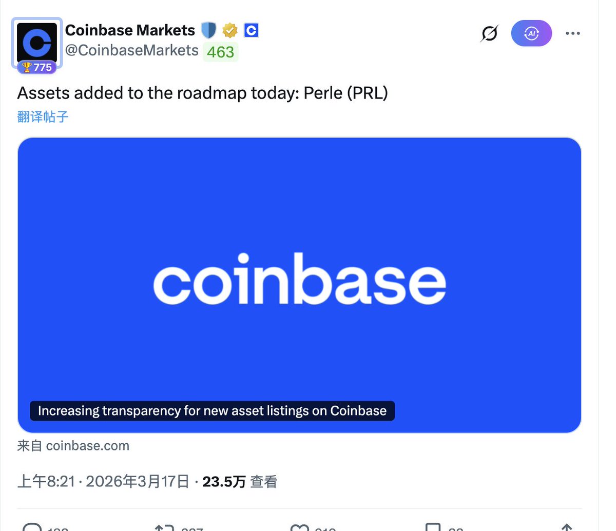616x531 pixels.
Task: Click the green 463 score tag
Action: [x=221, y=52]
